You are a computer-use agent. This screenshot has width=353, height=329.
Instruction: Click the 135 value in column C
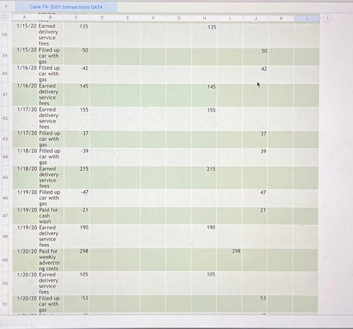84,26
